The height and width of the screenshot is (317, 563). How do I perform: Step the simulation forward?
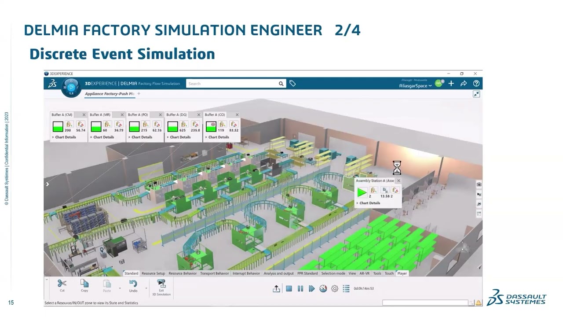(x=312, y=288)
